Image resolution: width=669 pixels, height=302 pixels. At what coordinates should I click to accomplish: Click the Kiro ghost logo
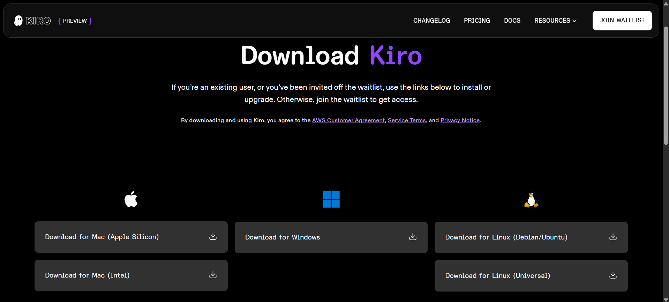pos(18,21)
